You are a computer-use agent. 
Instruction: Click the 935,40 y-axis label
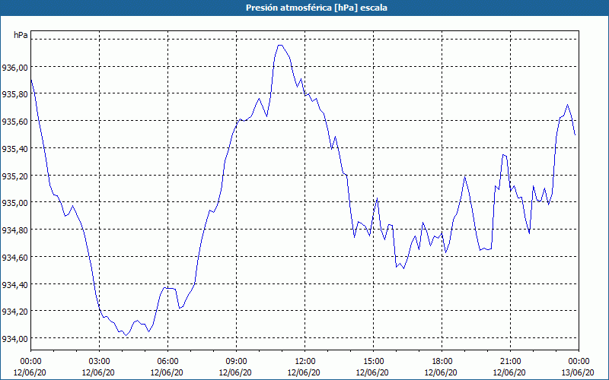14,148
